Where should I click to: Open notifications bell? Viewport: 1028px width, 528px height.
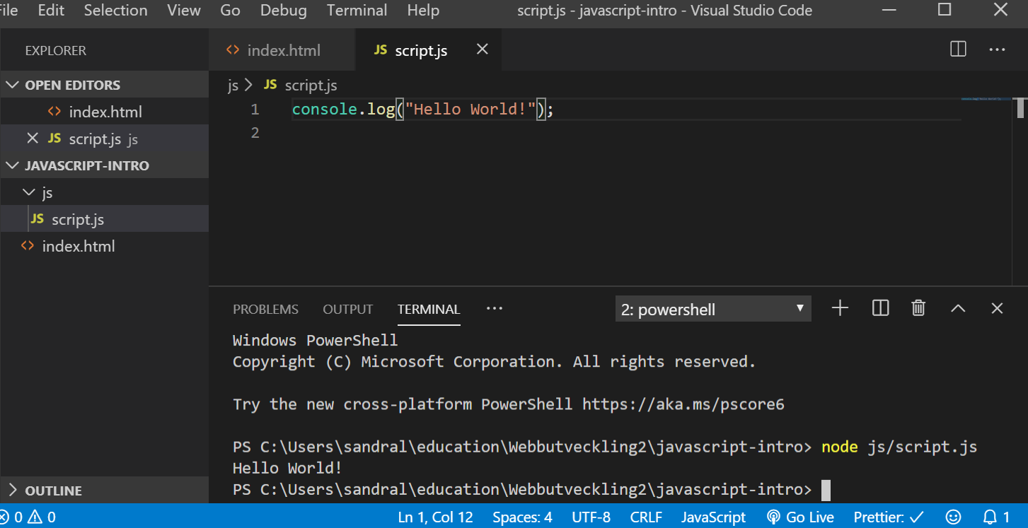point(997,517)
